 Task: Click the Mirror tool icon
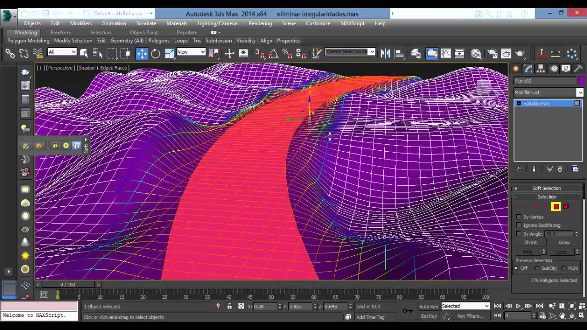385,54
